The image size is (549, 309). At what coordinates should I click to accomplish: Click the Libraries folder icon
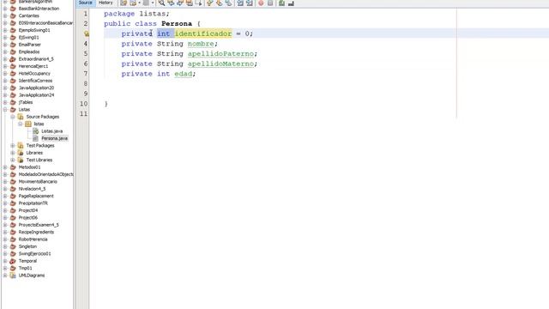21,153
